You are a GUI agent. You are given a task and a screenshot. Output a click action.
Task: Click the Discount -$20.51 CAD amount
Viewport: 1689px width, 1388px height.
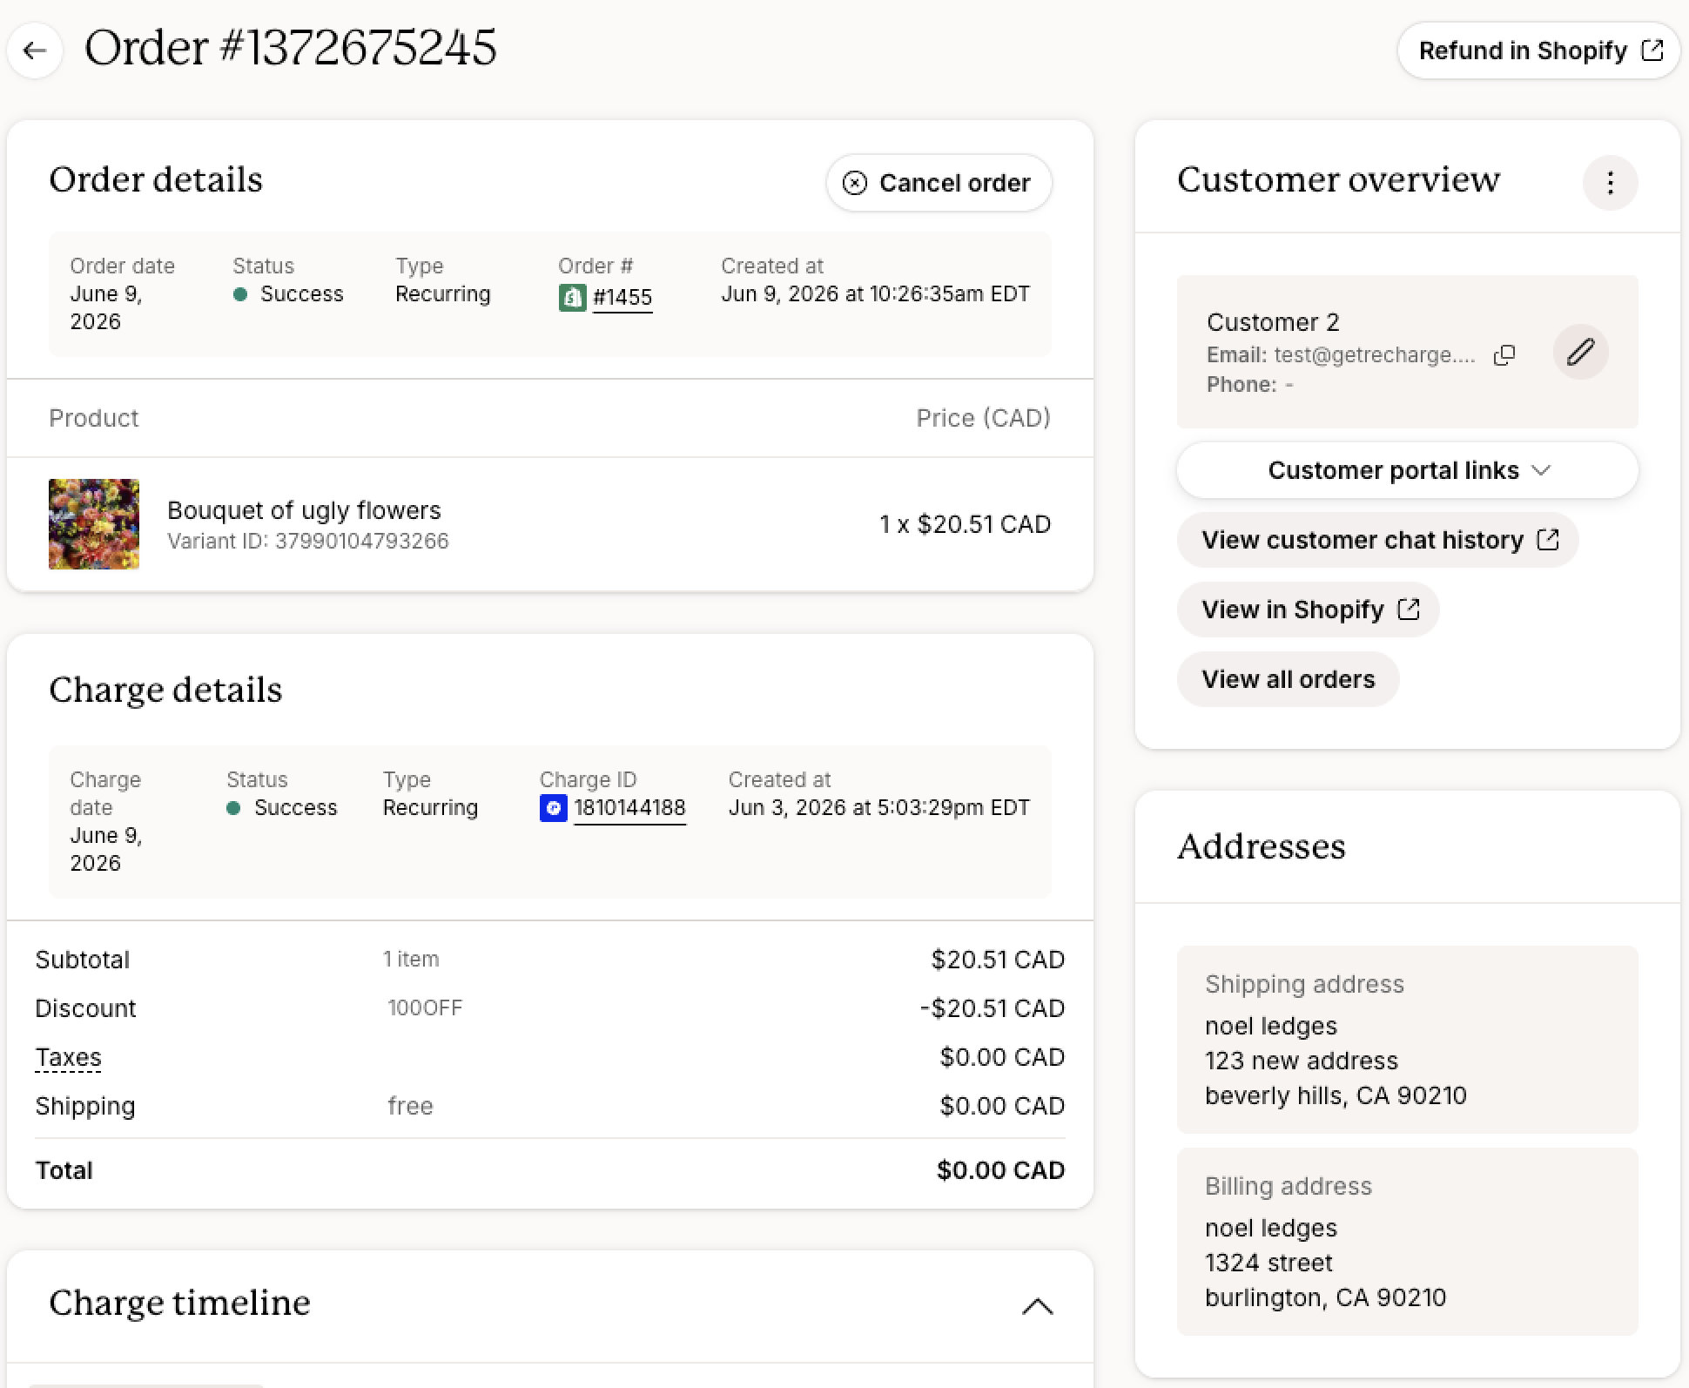tap(993, 1008)
